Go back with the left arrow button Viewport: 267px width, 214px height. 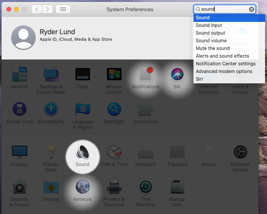37,9
